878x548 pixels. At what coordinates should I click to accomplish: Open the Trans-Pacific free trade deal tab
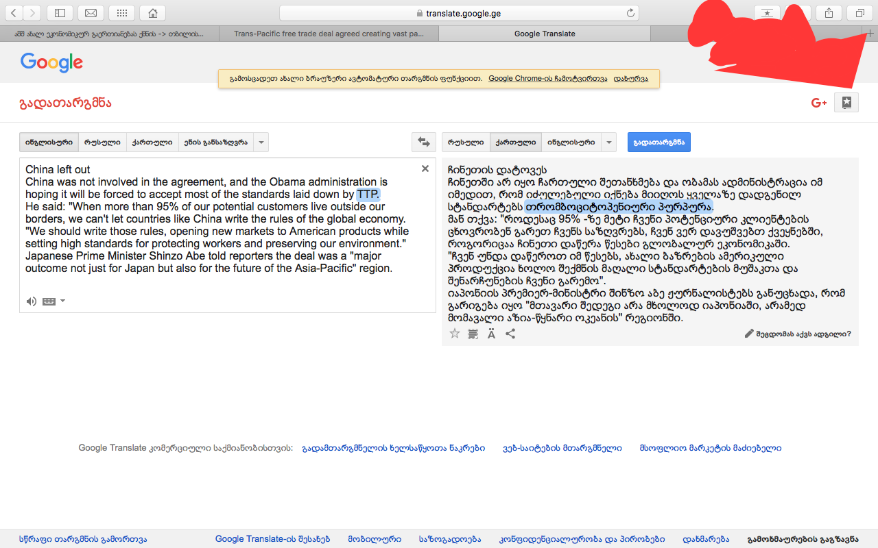pyautogui.click(x=329, y=33)
